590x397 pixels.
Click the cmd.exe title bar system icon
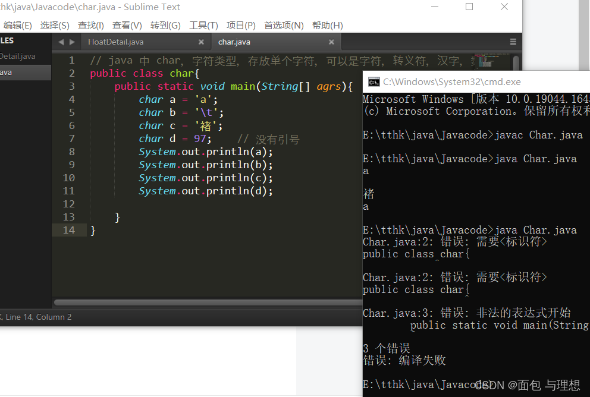(x=374, y=81)
